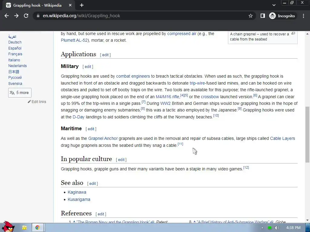Open file folder icon in taskbar
Screen dimensions: 310x232
pyautogui.click(x=25, y=228)
